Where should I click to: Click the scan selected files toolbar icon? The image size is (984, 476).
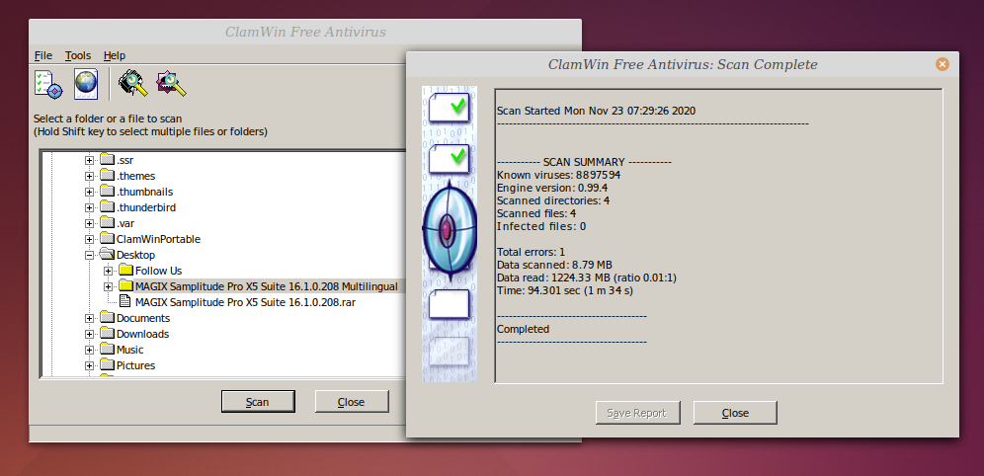171,83
